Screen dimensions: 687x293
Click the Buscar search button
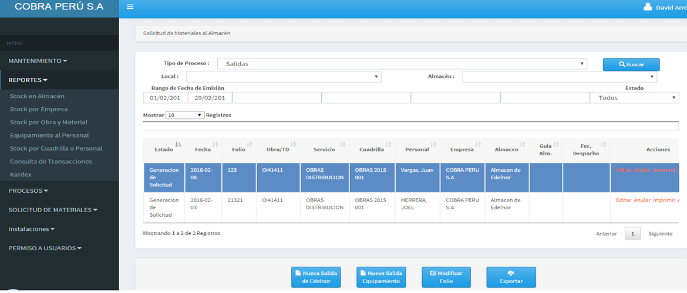pyautogui.click(x=631, y=64)
